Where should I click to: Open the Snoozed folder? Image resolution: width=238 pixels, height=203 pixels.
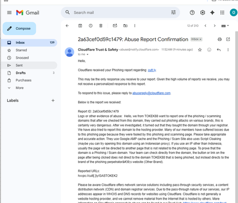29,58
